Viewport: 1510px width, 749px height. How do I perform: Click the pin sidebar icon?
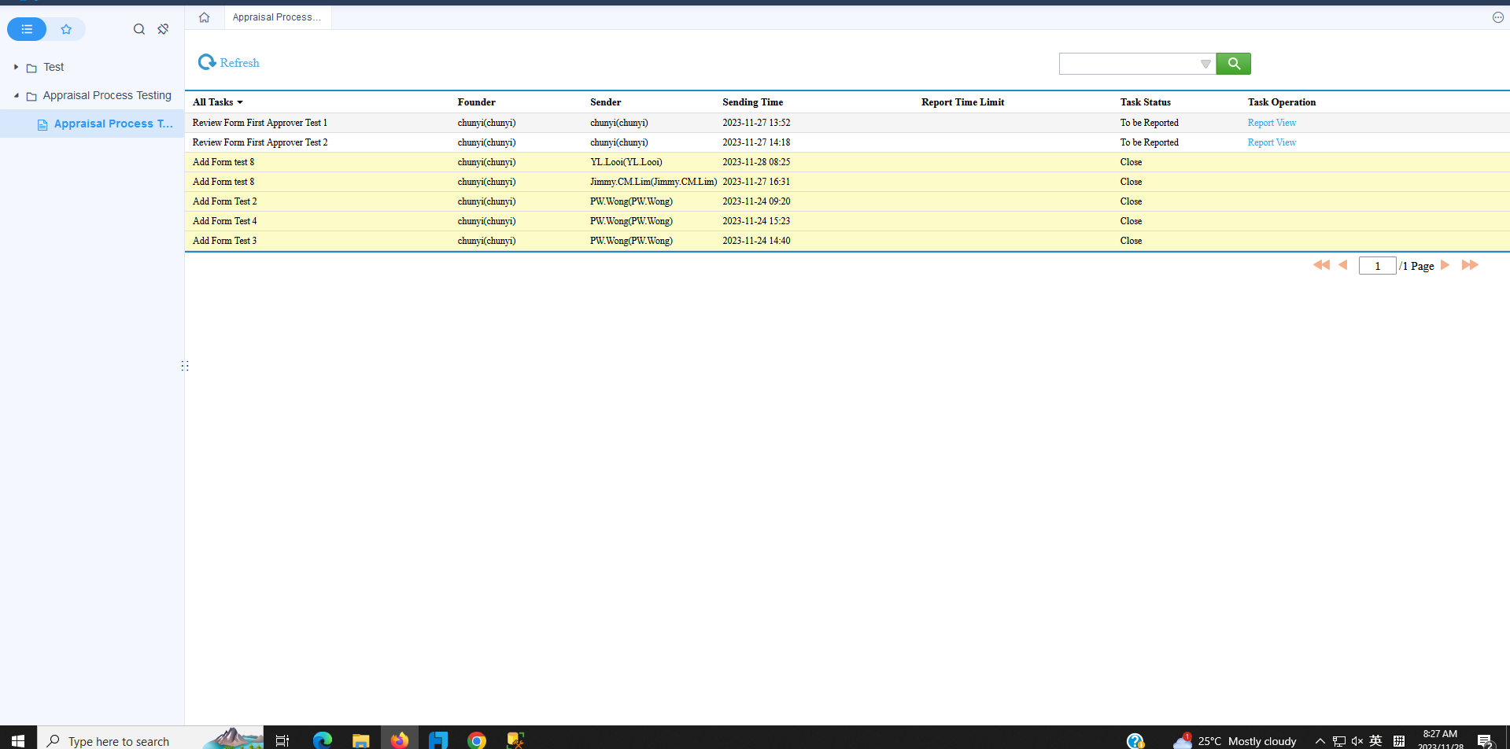pos(163,29)
